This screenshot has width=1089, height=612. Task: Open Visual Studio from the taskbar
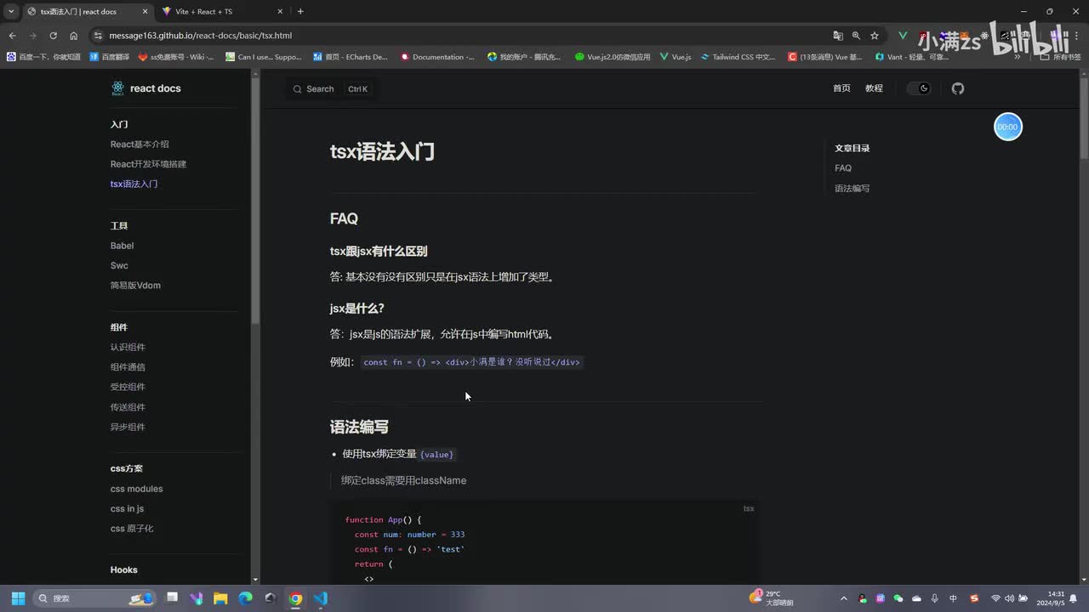point(197,598)
